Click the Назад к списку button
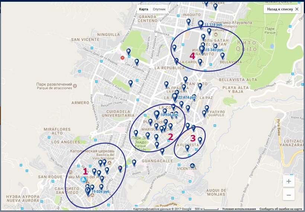 [282, 9]
